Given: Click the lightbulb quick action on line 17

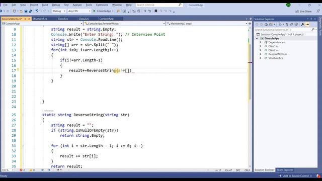Looking at the screenshot, I should [x=18, y=70].
